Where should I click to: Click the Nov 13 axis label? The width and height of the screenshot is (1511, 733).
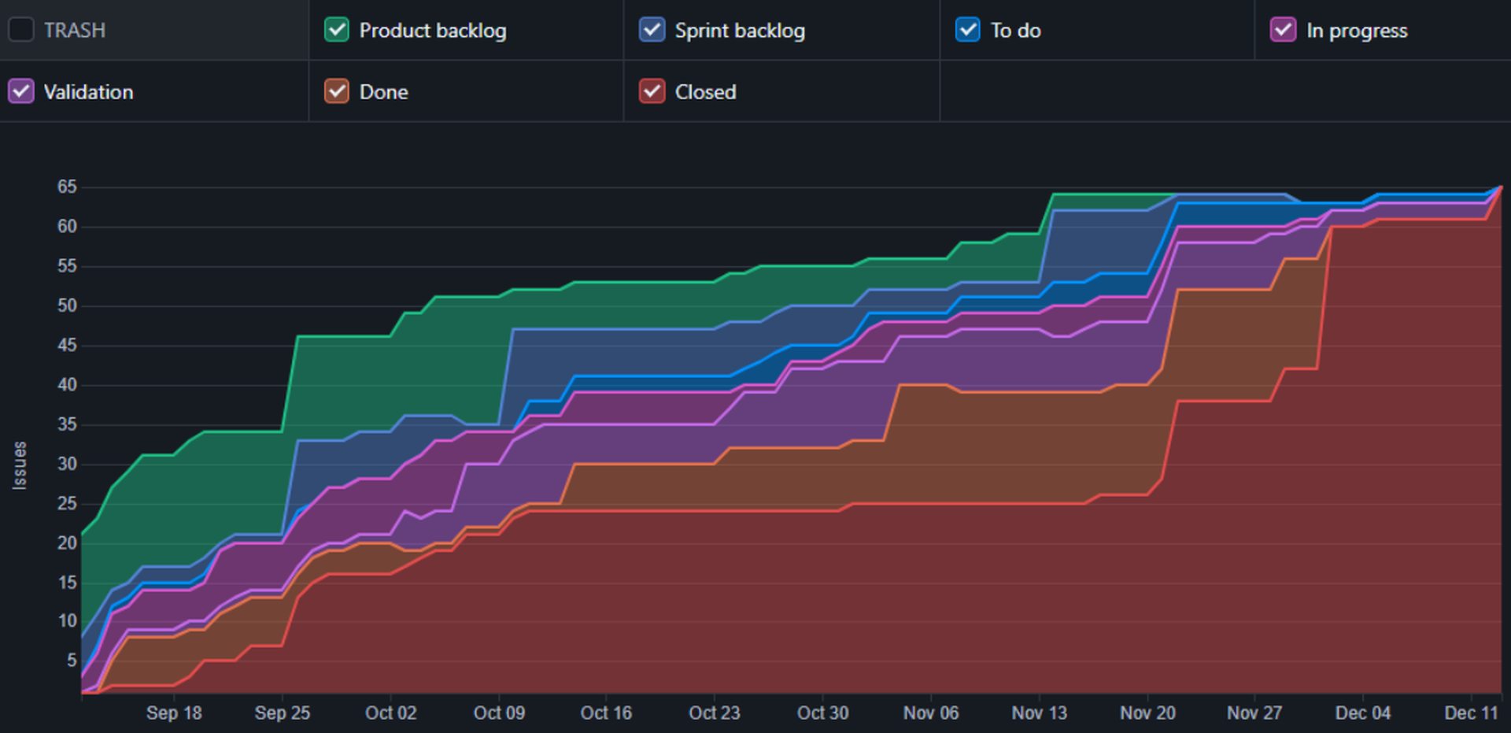click(x=1040, y=713)
